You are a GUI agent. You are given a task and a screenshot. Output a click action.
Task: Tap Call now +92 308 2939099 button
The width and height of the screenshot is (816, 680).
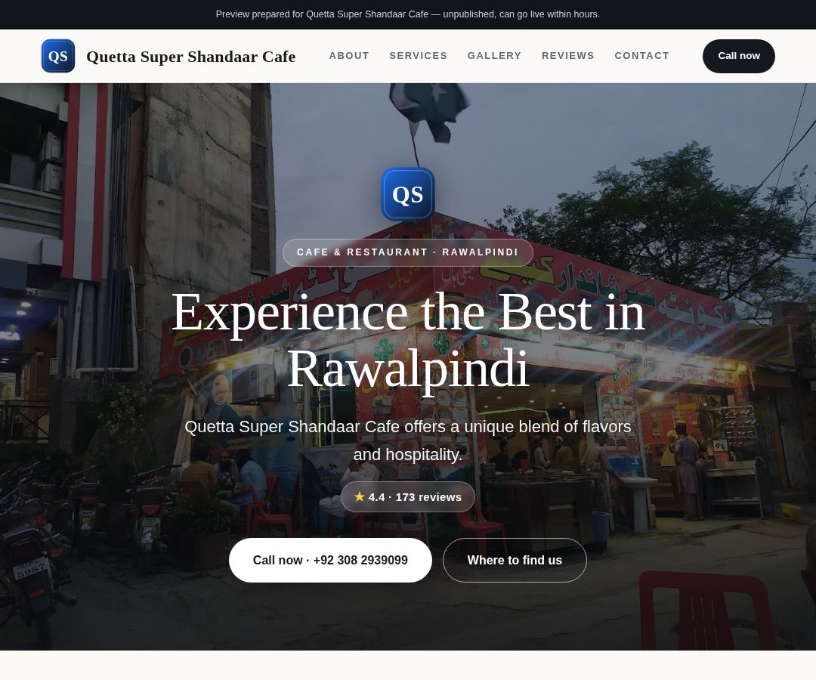[x=330, y=561]
